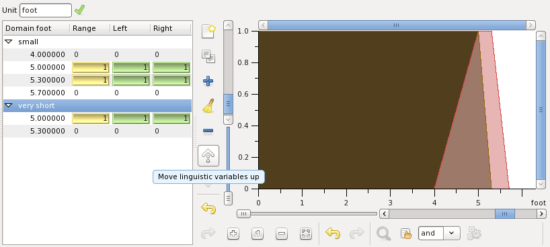
Task: Click down arrow of toolbar-side vertical scrollbar
Action: click(228, 119)
